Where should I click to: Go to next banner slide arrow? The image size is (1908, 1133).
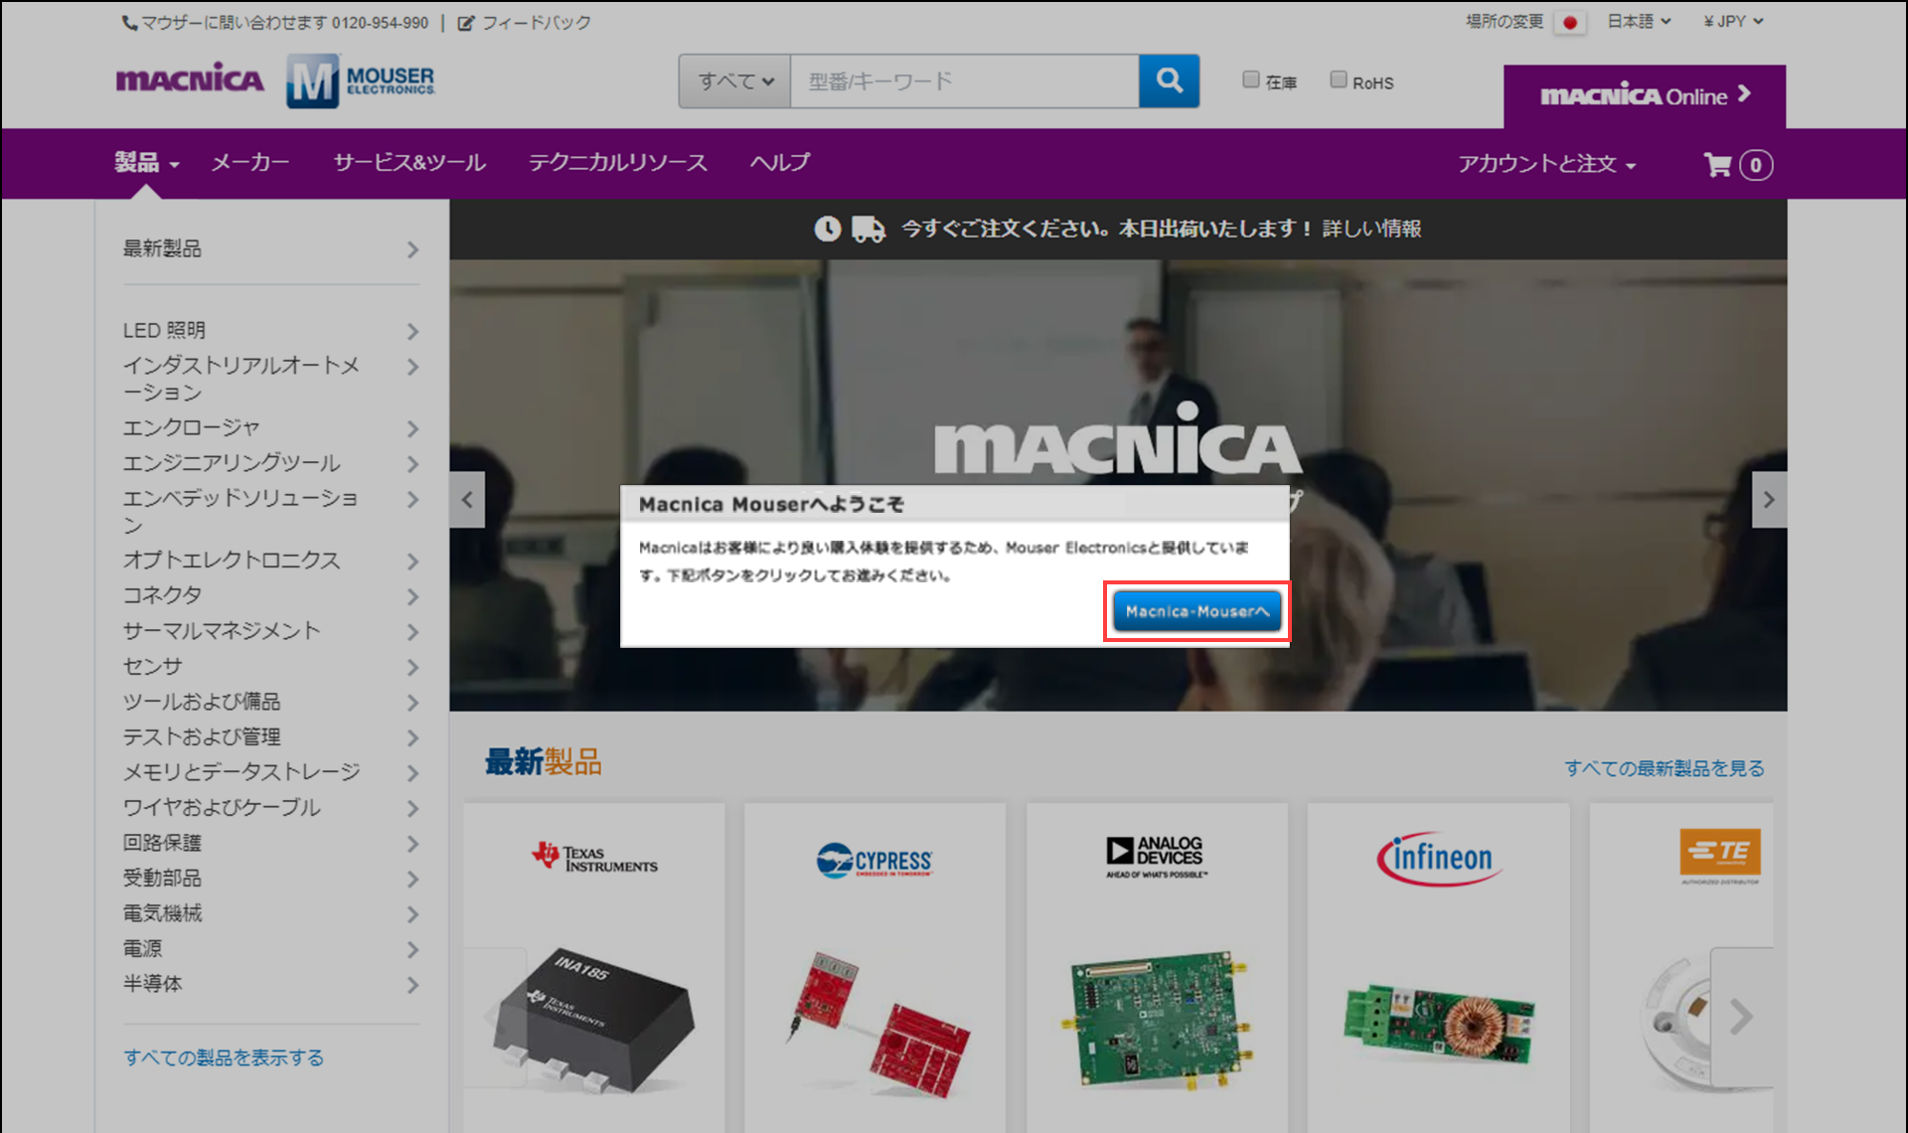click(1769, 500)
